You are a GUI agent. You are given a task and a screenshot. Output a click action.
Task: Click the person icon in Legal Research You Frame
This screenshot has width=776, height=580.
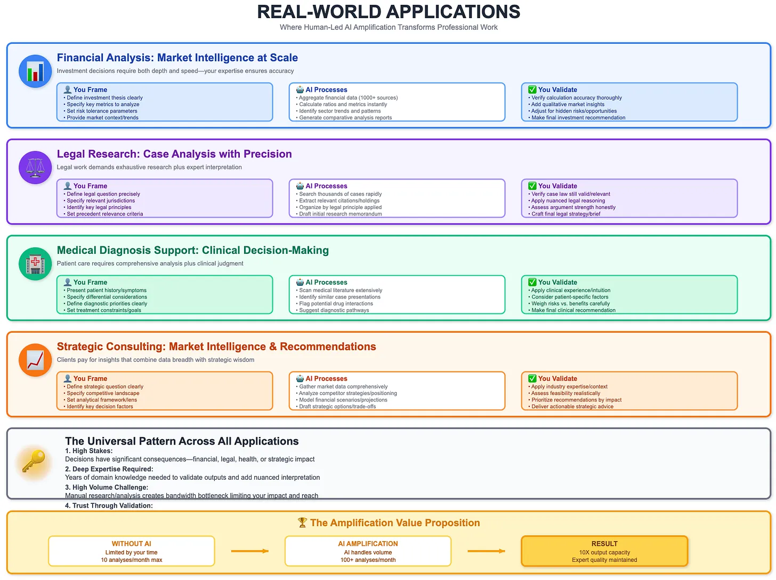[x=68, y=186]
